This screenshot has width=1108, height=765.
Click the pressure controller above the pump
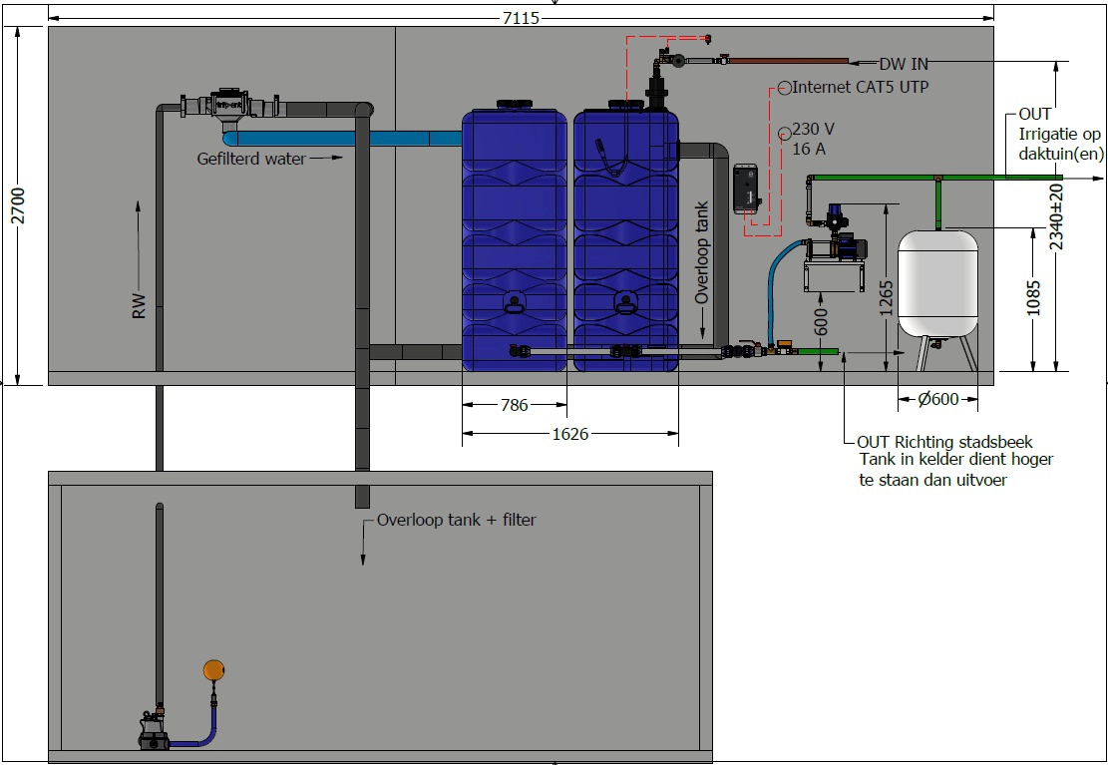tap(835, 217)
